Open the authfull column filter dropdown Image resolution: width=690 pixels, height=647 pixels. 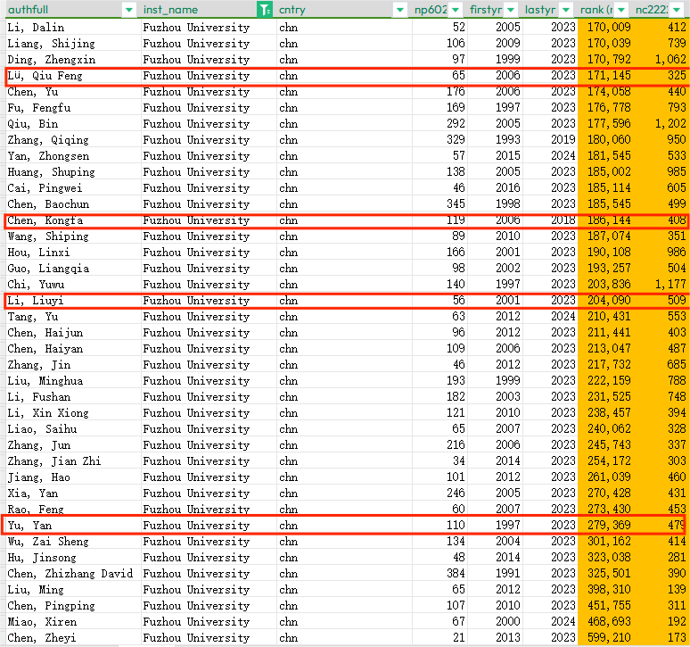(129, 10)
